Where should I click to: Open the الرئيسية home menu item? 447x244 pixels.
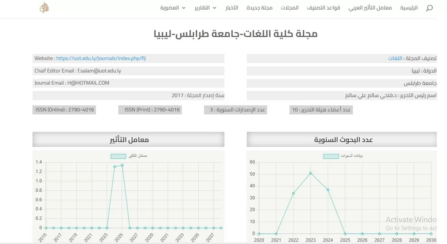(409, 8)
